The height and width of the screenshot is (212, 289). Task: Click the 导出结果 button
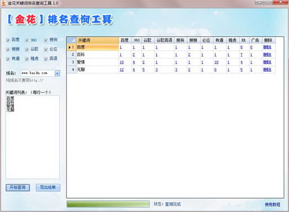click(48, 187)
